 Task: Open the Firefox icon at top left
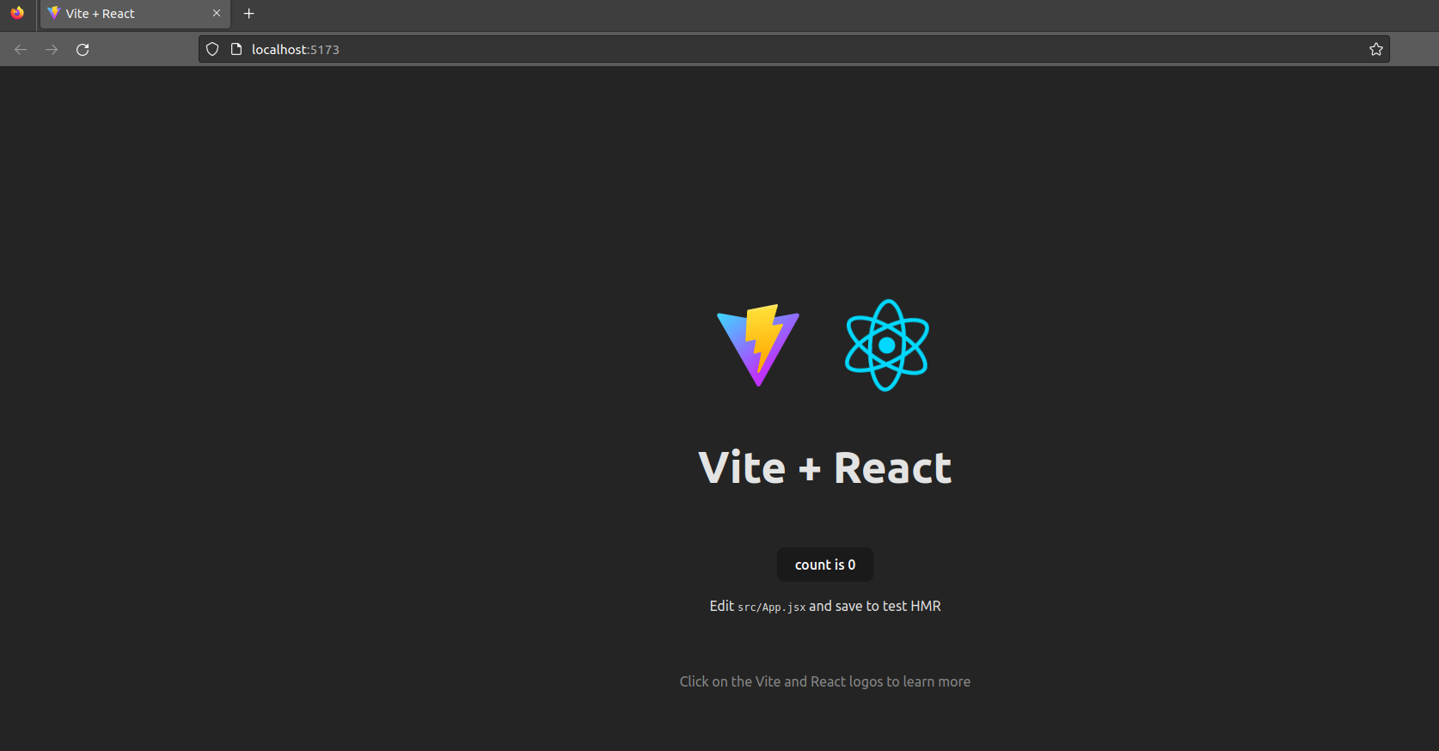[x=17, y=13]
